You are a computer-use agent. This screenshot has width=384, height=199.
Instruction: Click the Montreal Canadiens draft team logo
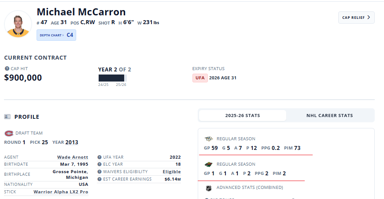[9, 133]
